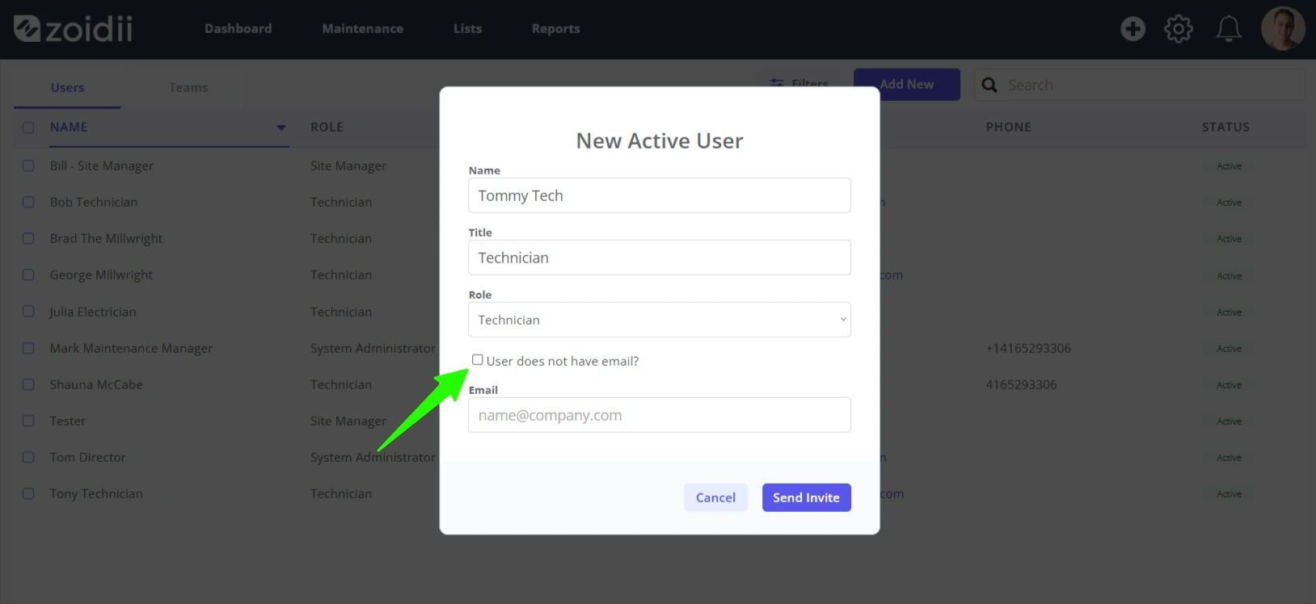This screenshot has height=604, width=1316.
Task: Open Maintenance menu
Action: (362, 28)
